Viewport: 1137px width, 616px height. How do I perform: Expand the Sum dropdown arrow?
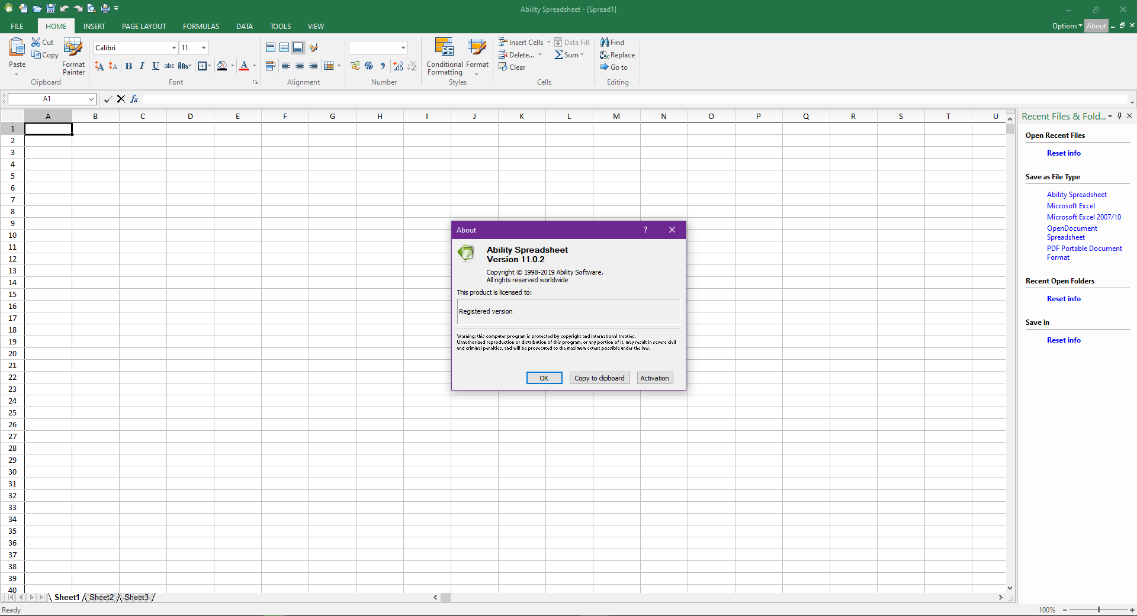pyautogui.click(x=582, y=54)
